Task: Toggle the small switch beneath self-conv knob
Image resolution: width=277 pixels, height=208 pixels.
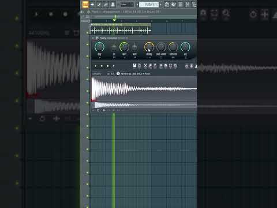Action: [x=161, y=57]
